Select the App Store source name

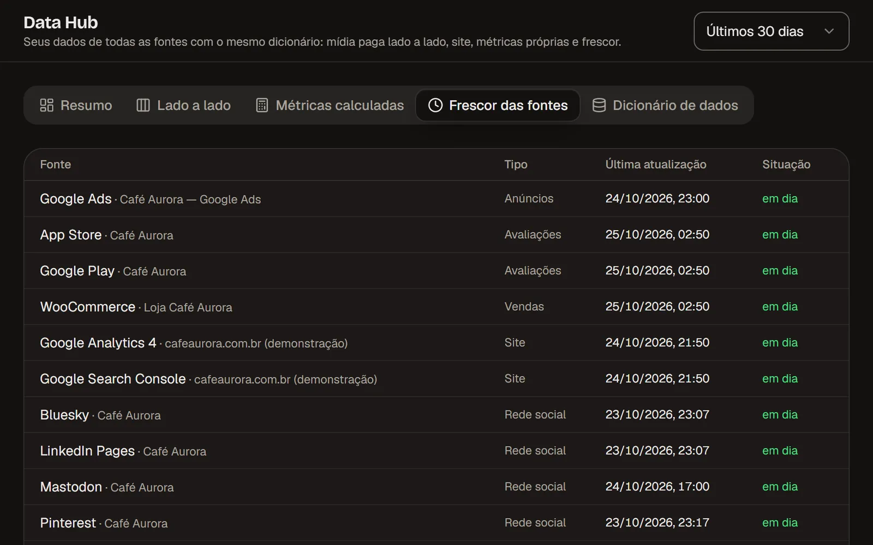[x=71, y=235]
